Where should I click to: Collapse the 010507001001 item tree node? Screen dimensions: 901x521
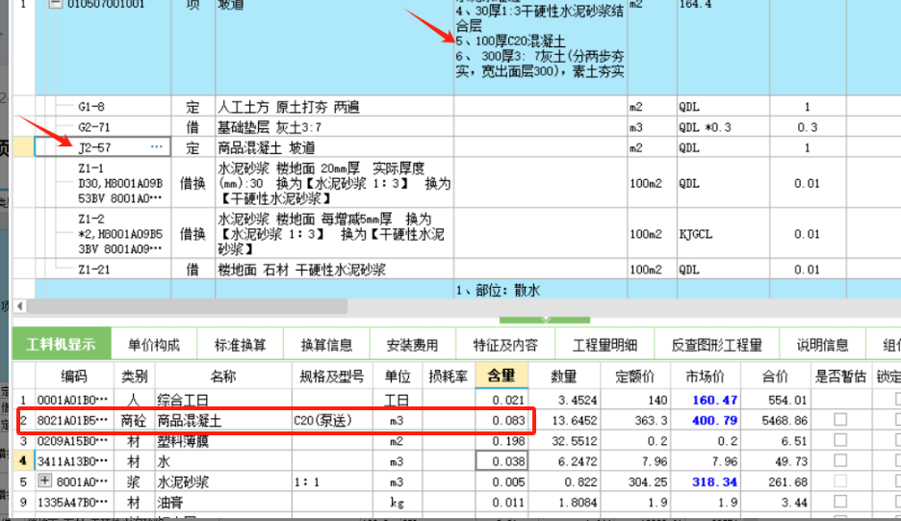tap(55, 4)
